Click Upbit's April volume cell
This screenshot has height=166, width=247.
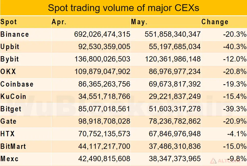pyautogui.click(x=104, y=47)
